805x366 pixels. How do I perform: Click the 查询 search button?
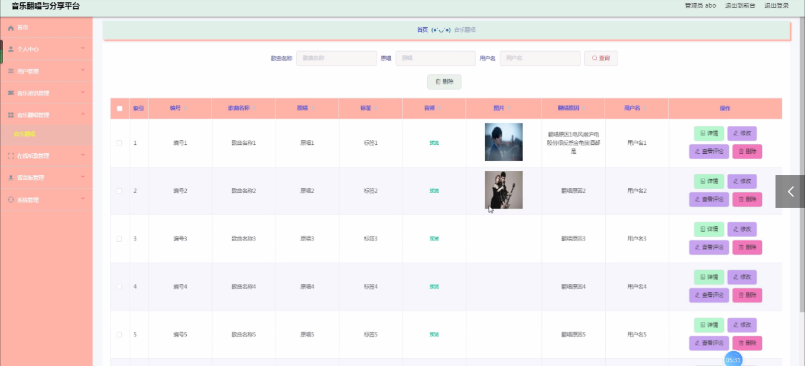pos(600,58)
